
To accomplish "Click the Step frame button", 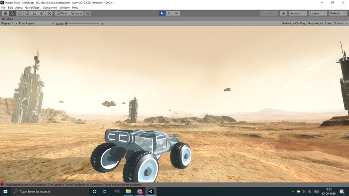I will tap(177, 14).
